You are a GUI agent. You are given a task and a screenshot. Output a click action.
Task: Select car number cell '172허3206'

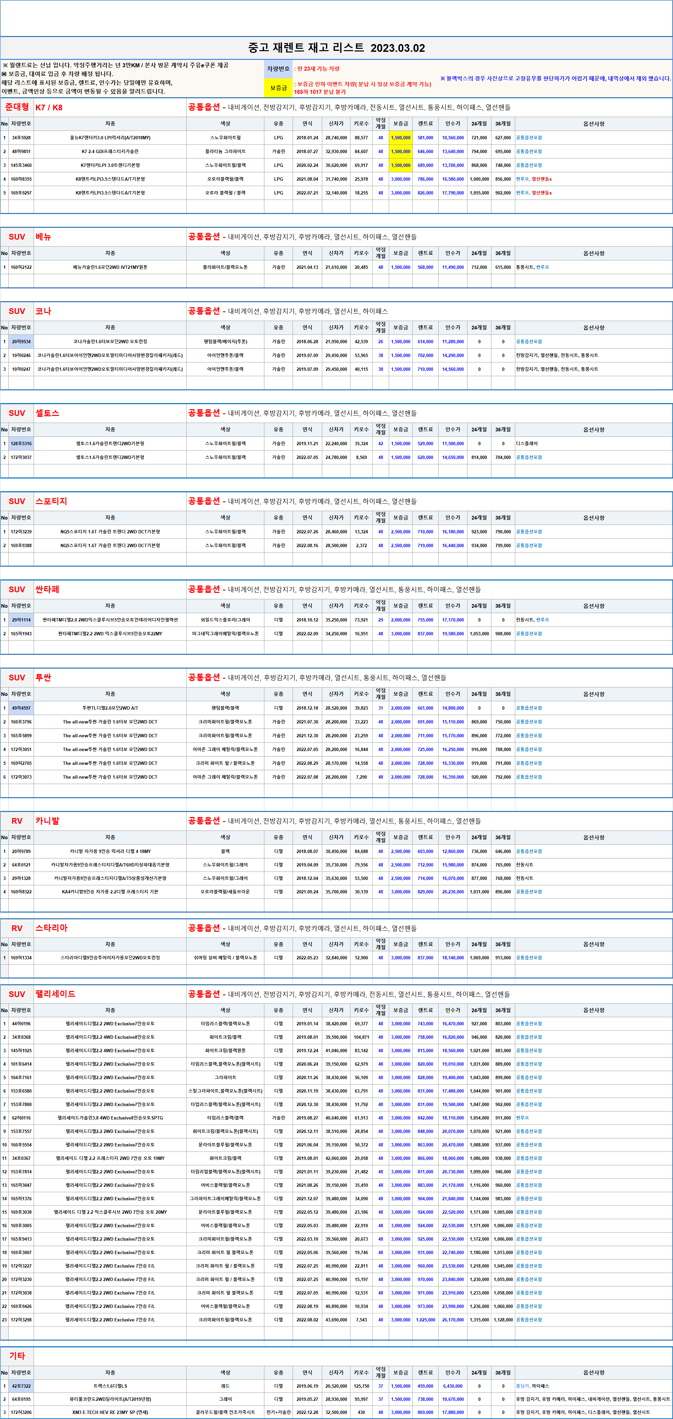[x=22, y=1412]
